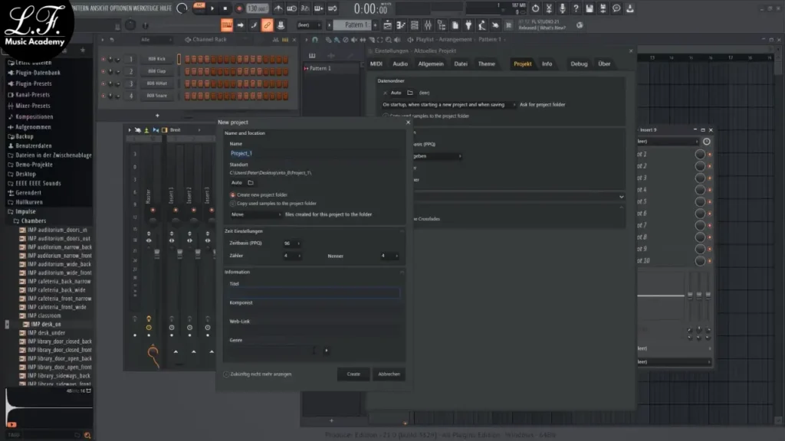Select the Create new project folder option
The height and width of the screenshot is (441, 785).
tap(233, 195)
